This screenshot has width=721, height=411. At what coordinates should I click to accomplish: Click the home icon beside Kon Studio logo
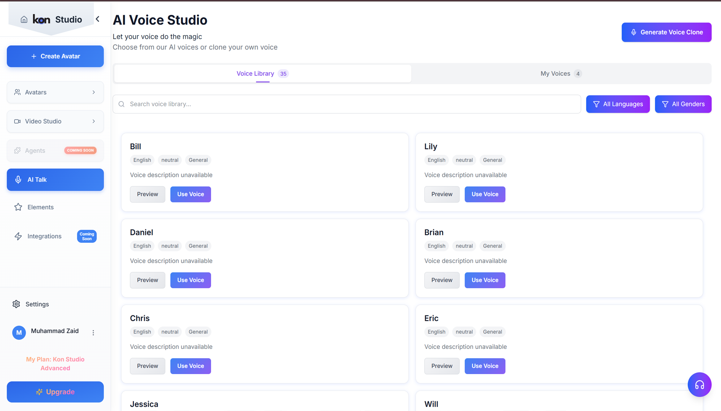[24, 20]
